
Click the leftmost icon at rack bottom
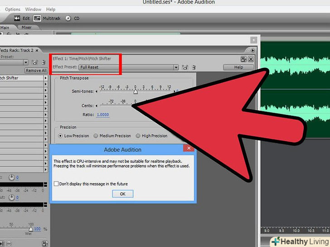pyautogui.click(x=2, y=244)
